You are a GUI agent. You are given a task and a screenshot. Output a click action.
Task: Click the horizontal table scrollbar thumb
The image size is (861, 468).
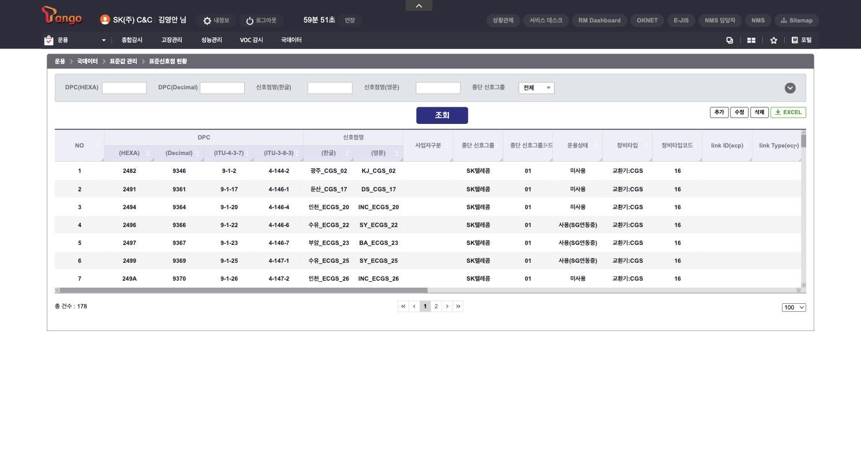tap(244, 290)
